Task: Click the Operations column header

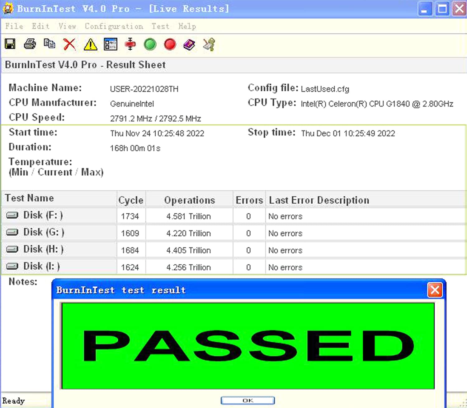Action: (x=189, y=200)
